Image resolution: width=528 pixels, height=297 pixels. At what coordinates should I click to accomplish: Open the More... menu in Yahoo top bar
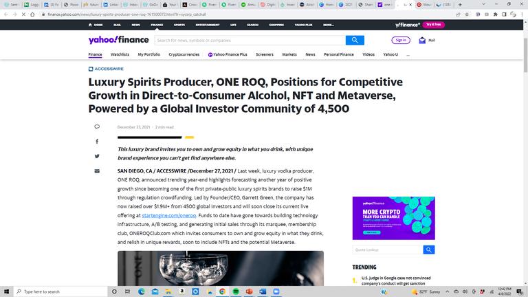click(329, 25)
